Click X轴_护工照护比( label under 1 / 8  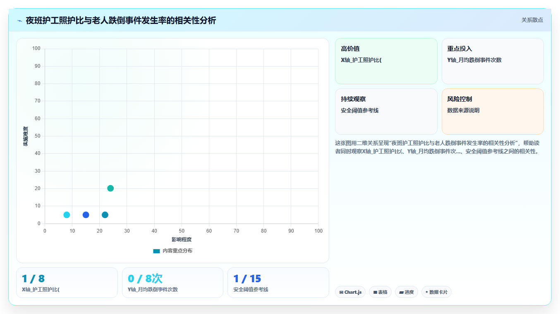pyautogui.click(x=41, y=290)
